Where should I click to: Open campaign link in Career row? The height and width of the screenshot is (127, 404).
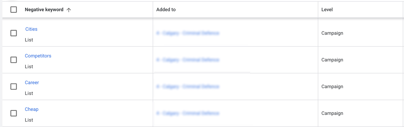pyautogui.click(x=188, y=87)
